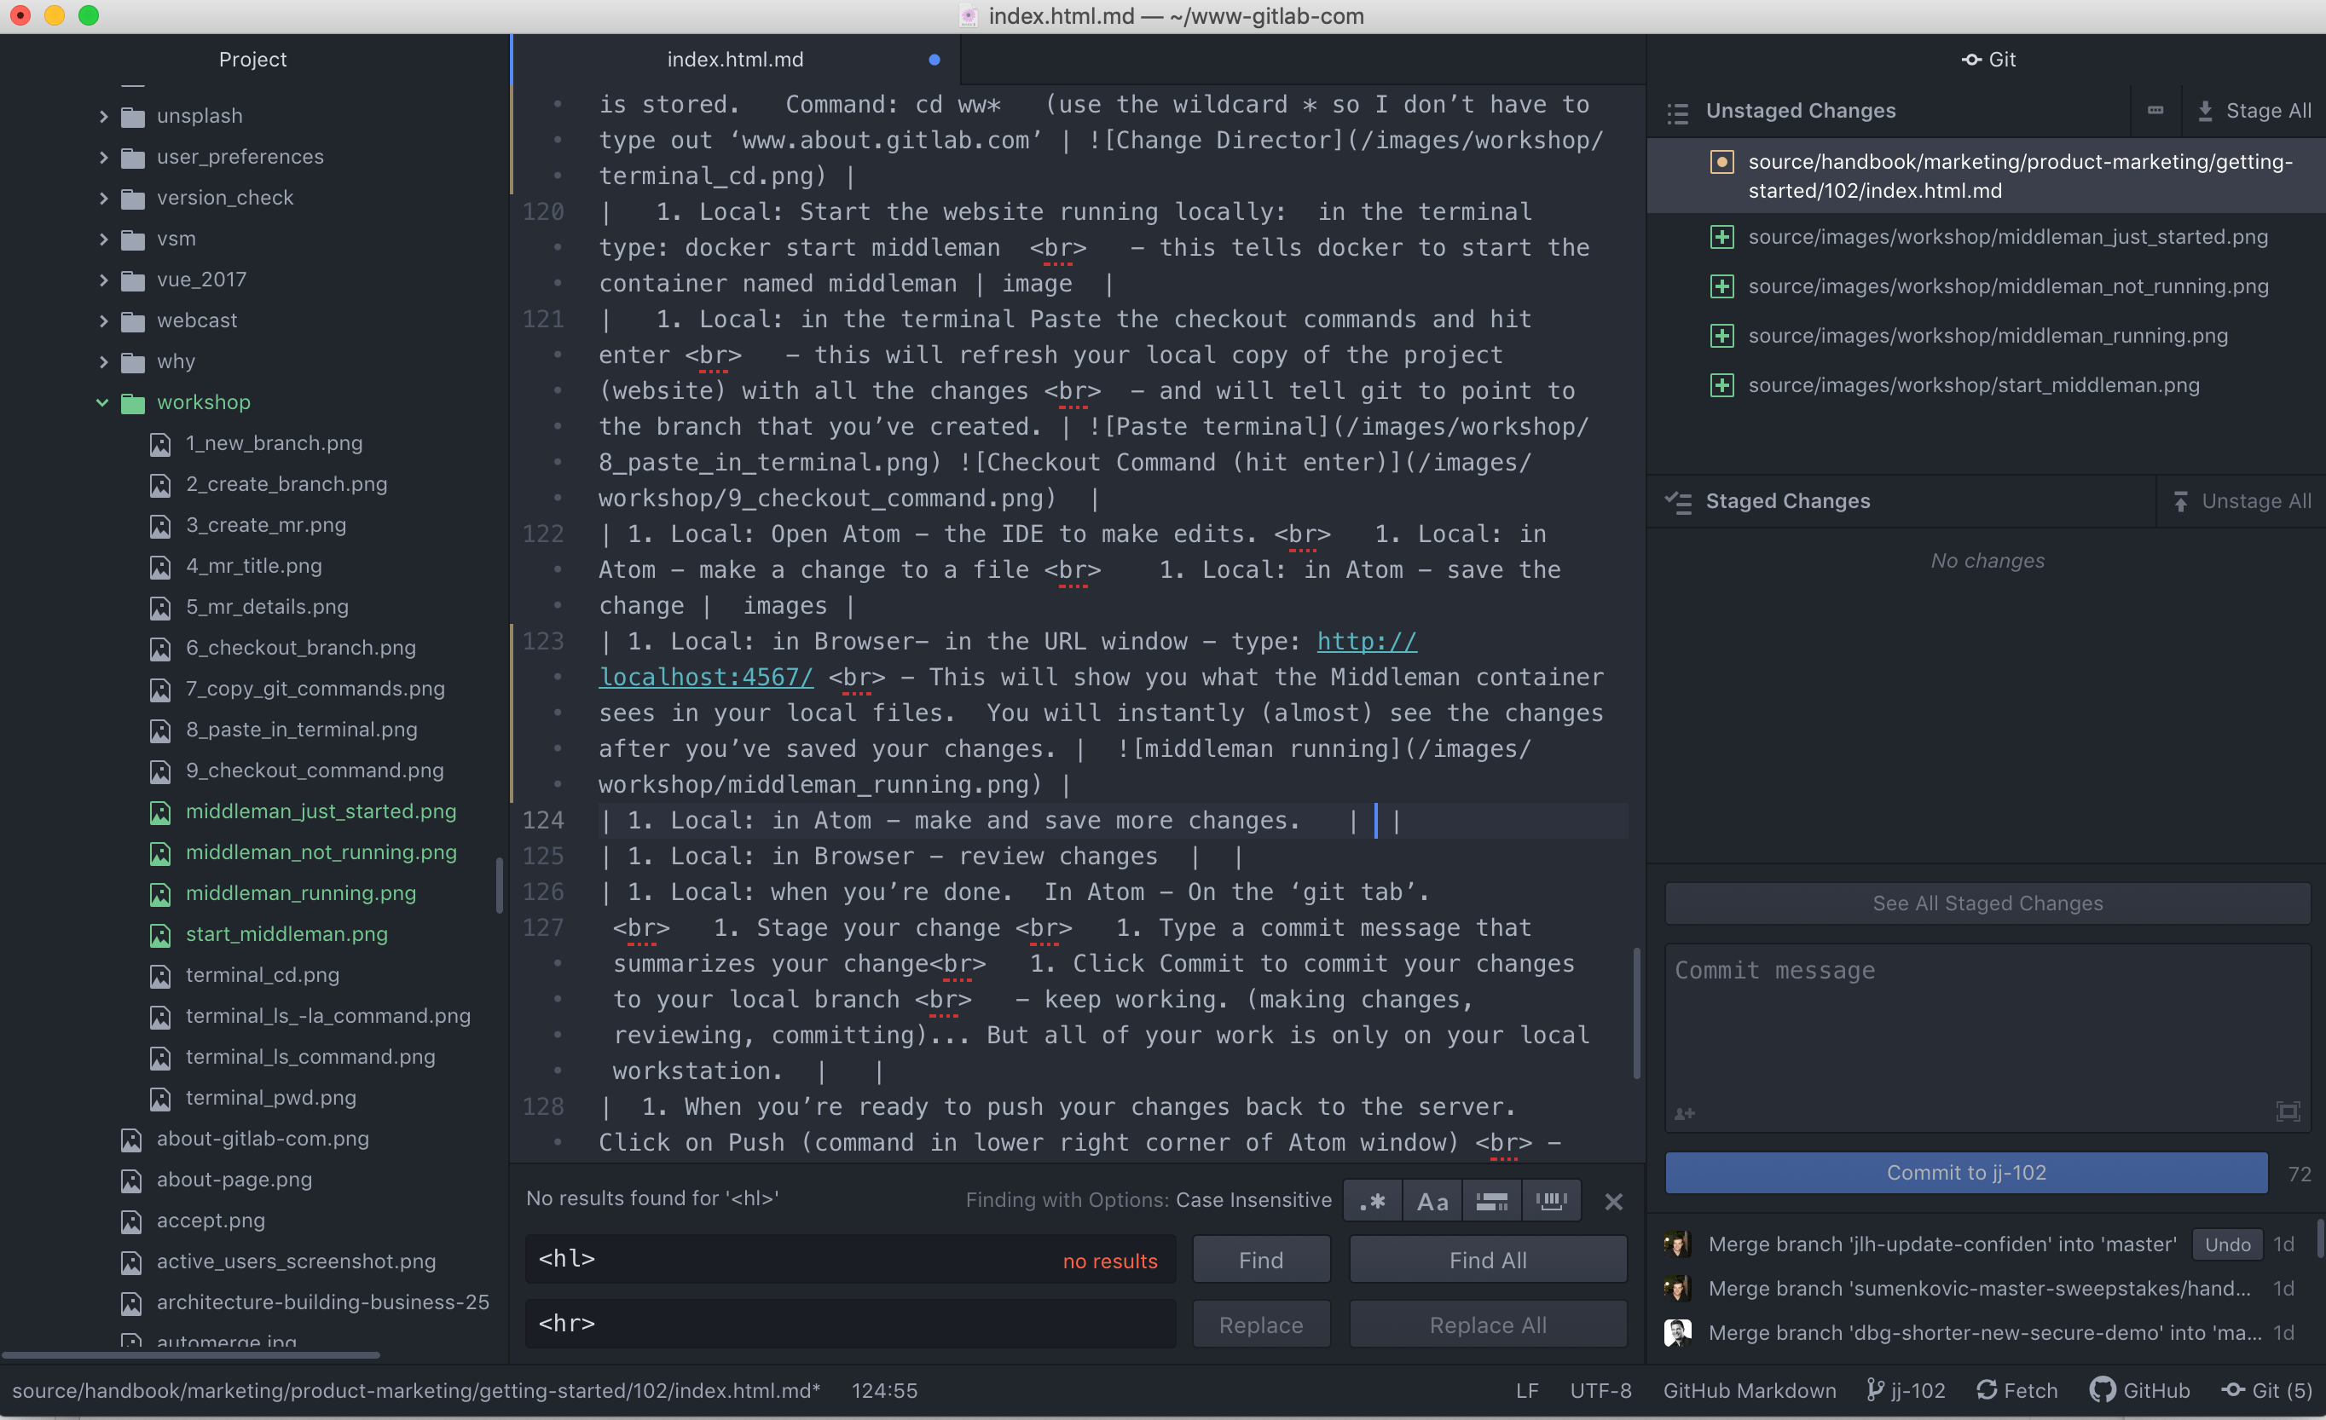
Task: Click the Staged Changes list icon
Action: (x=1677, y=502)
